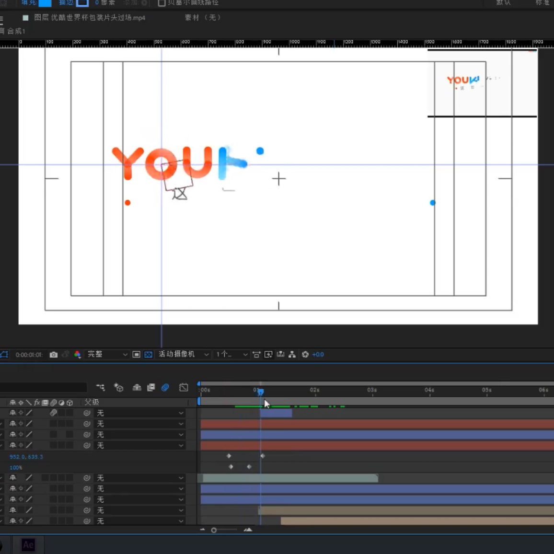Select the 标准 workspace

point(542,3)
